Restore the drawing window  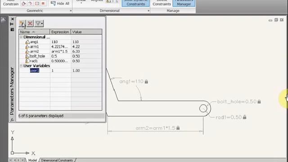(276, 20)
